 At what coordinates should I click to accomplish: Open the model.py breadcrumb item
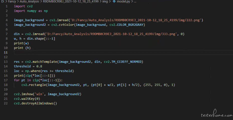123,2
